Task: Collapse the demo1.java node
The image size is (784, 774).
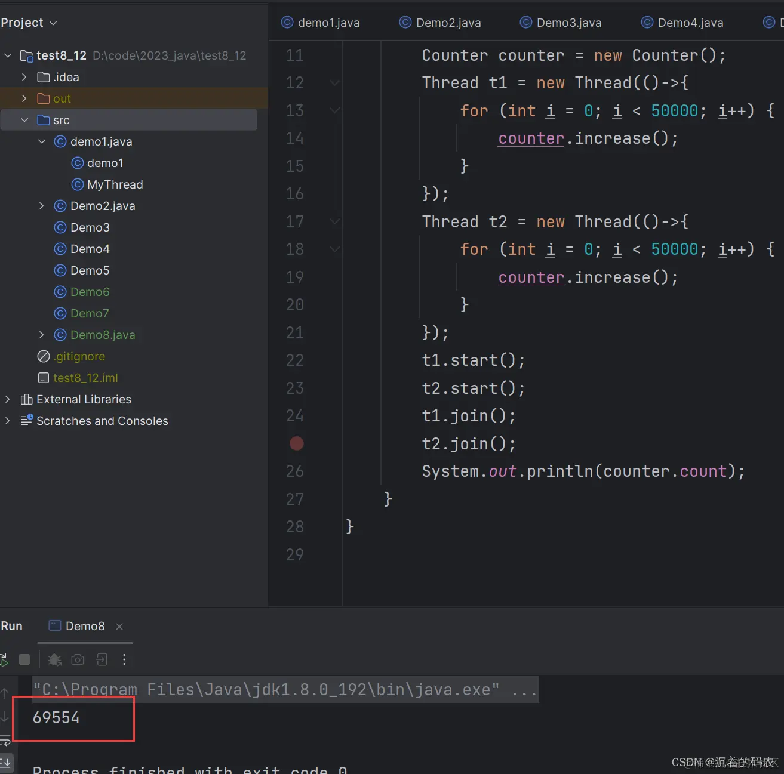Action: click(x=42, y=141)
